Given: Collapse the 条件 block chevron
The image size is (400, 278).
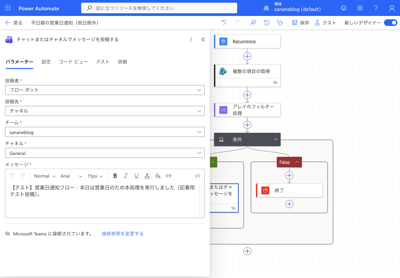Looking at the screenshot, I should click(276, 140).
